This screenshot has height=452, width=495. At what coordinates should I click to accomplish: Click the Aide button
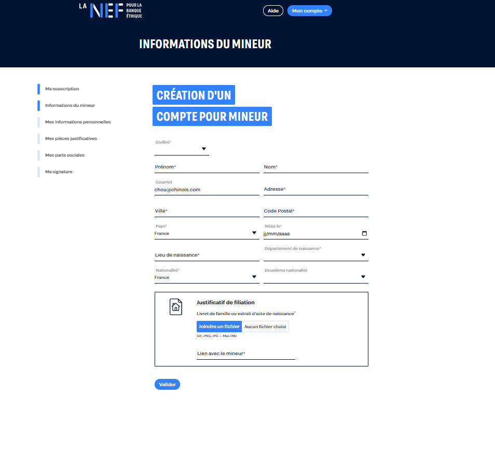(273, 11)
